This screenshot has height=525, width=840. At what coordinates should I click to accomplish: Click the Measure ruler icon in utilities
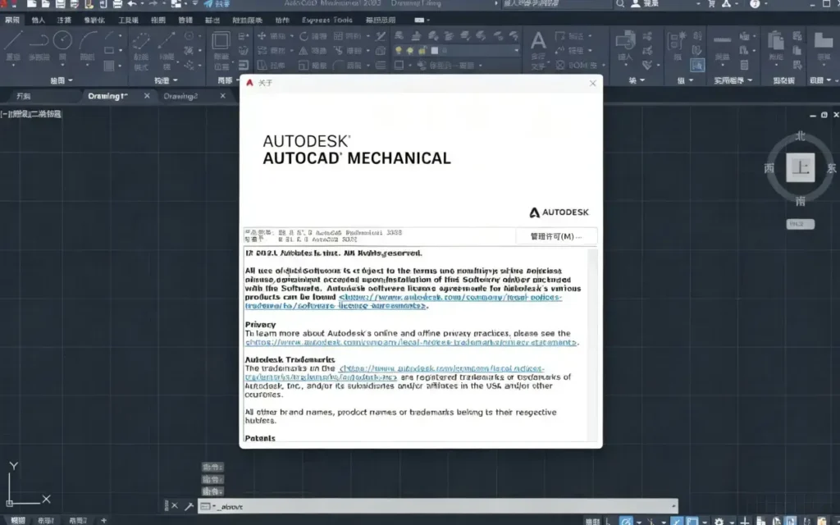click(x=722, y=41)
